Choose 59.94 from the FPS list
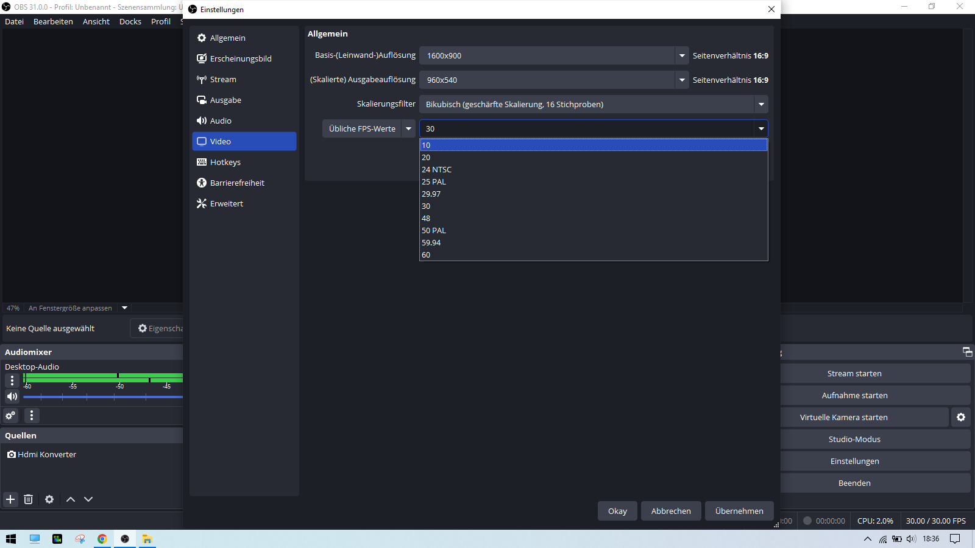This screenshot has width=975, height=548. [x=594, y=242]
